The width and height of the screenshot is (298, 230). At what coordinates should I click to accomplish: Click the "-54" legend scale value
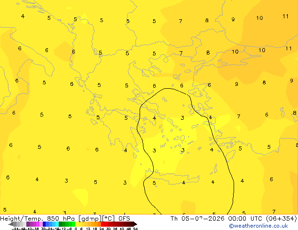click(x=15, y=229)
